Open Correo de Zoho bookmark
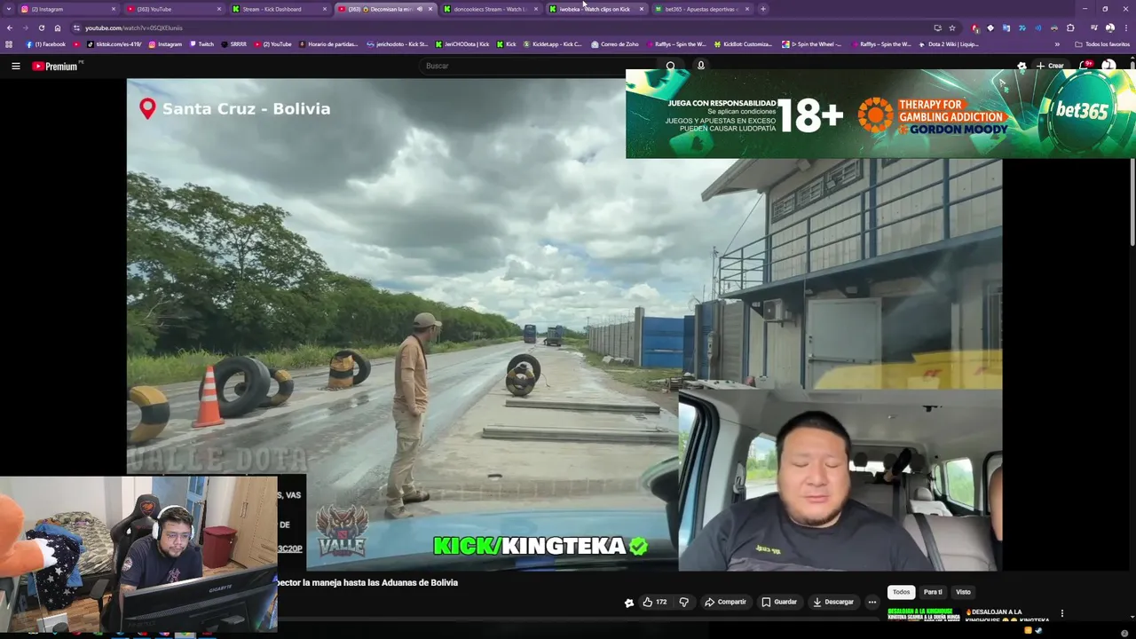This screenshot has height=639, width=1136. point(615,44)
